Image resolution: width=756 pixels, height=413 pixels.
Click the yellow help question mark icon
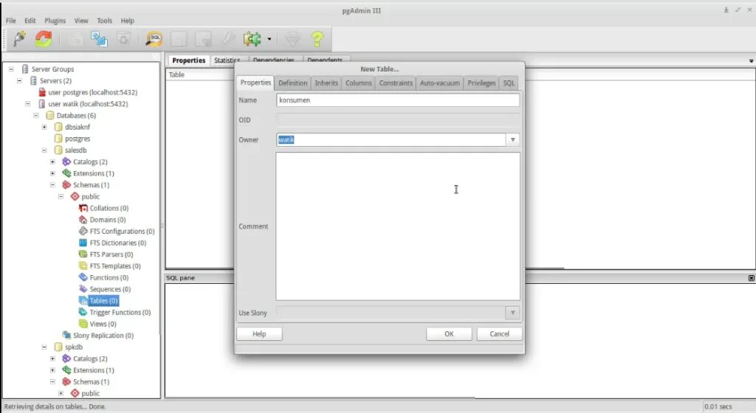click(x=317, y=39)
